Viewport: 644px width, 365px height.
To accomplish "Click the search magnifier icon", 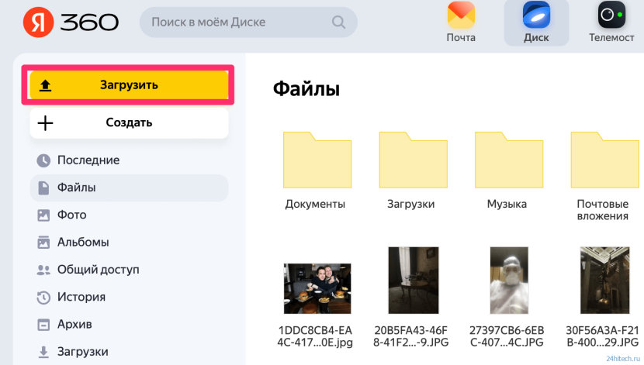I will [339, 22].
